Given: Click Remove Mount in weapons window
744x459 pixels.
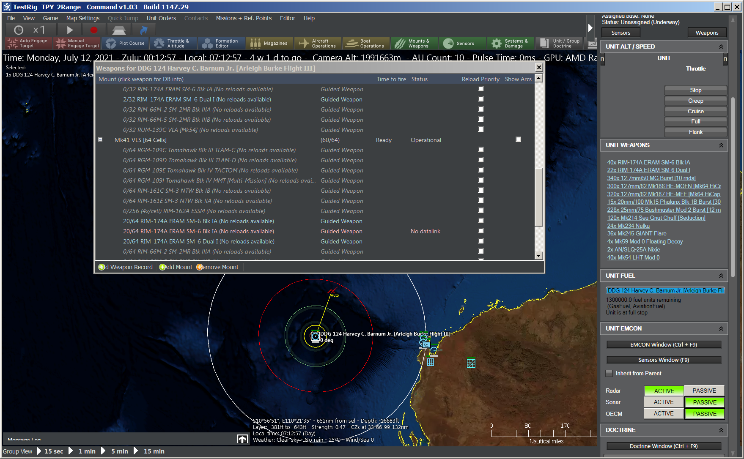Looking at the screenshot, I should click(217, 267).
